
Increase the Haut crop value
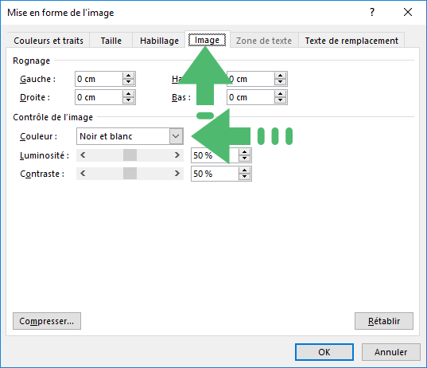click(x=280, y=76)
